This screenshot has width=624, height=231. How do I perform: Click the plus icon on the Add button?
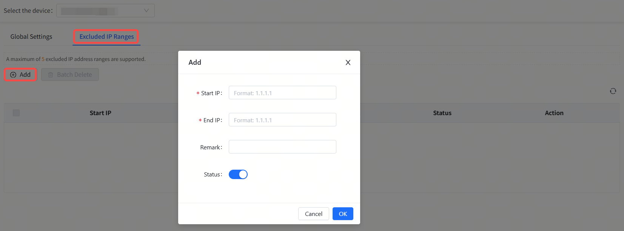tap(13, 75)
